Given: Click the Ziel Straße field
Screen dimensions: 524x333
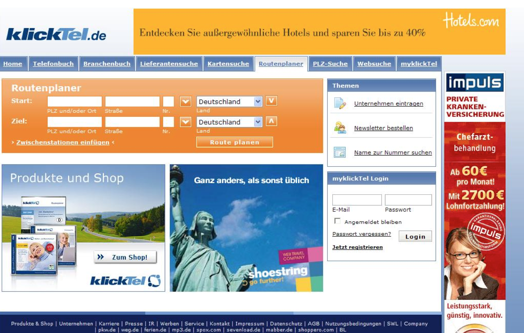Looking at the screenshot, I should point(132,122).
